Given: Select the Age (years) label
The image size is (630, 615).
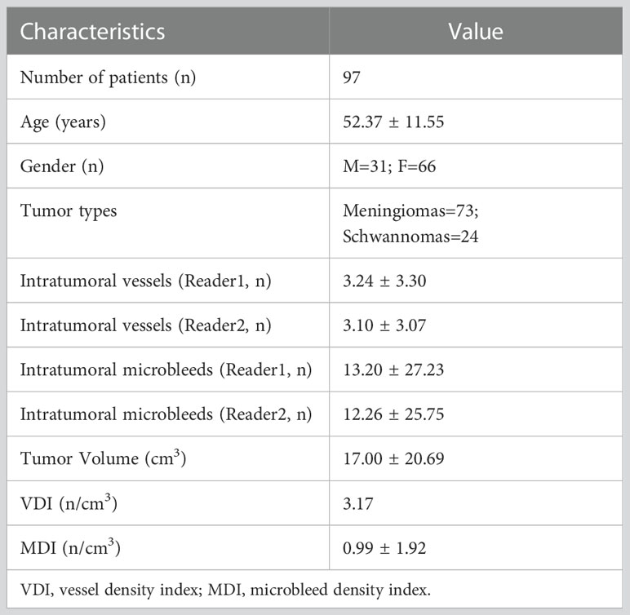Looking at the screenshot, I should (63, 122).
